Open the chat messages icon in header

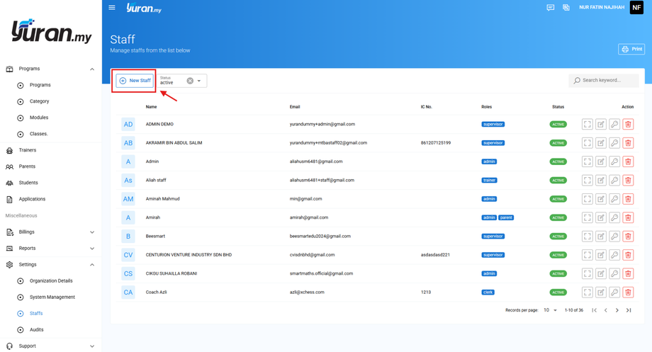click(550, 8)
